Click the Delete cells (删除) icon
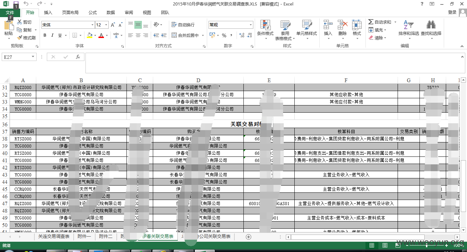This screenshot has height=252, width=467. coord(343,25)
